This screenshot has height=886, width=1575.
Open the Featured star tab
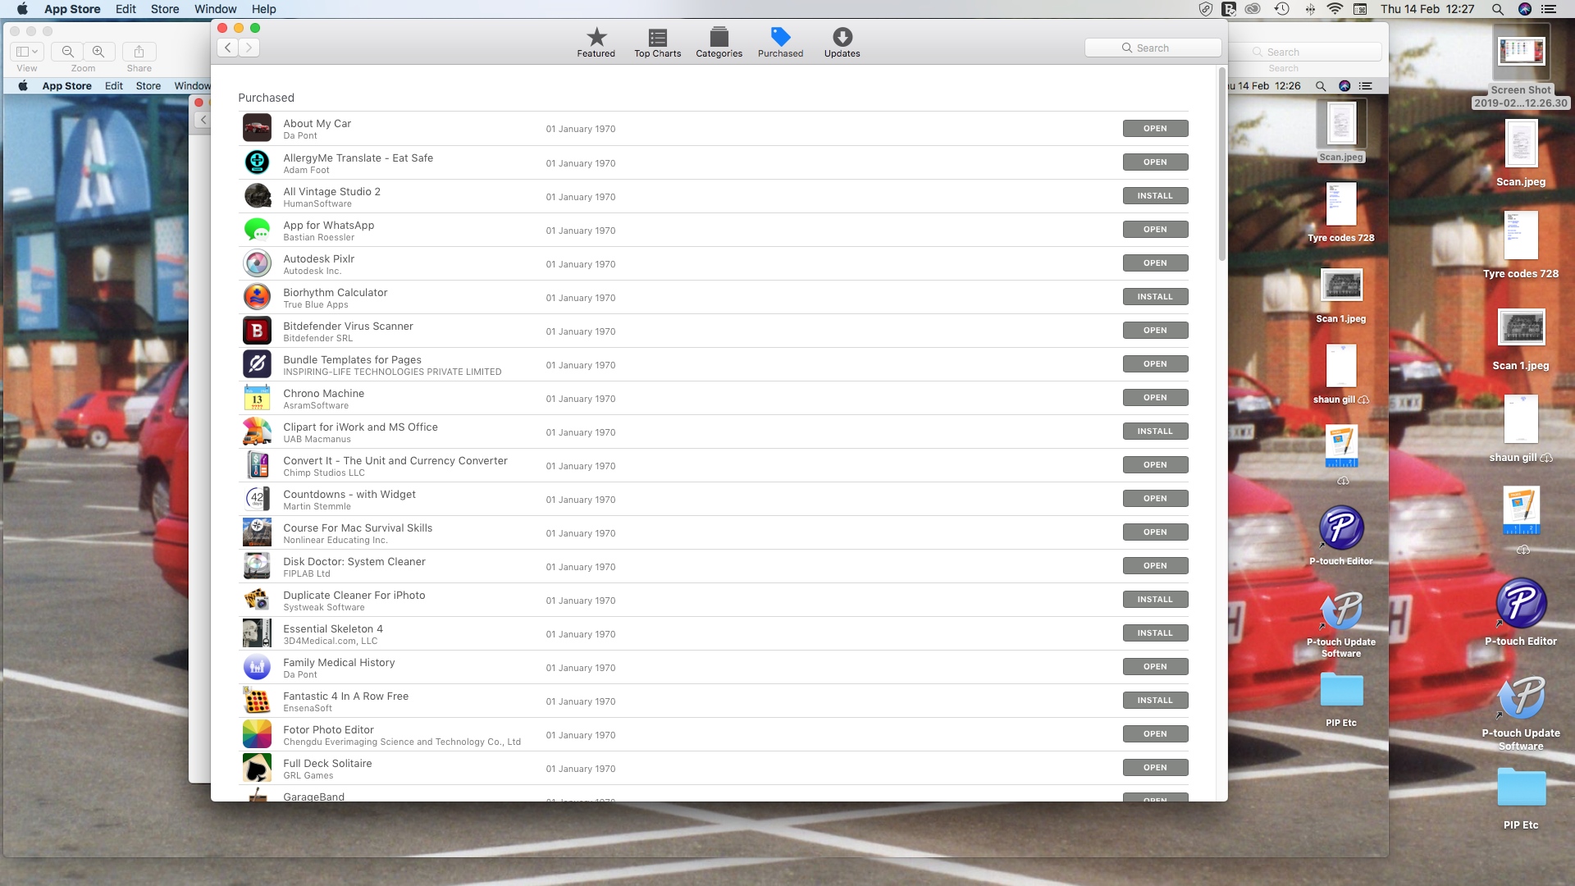pos(596,42)
